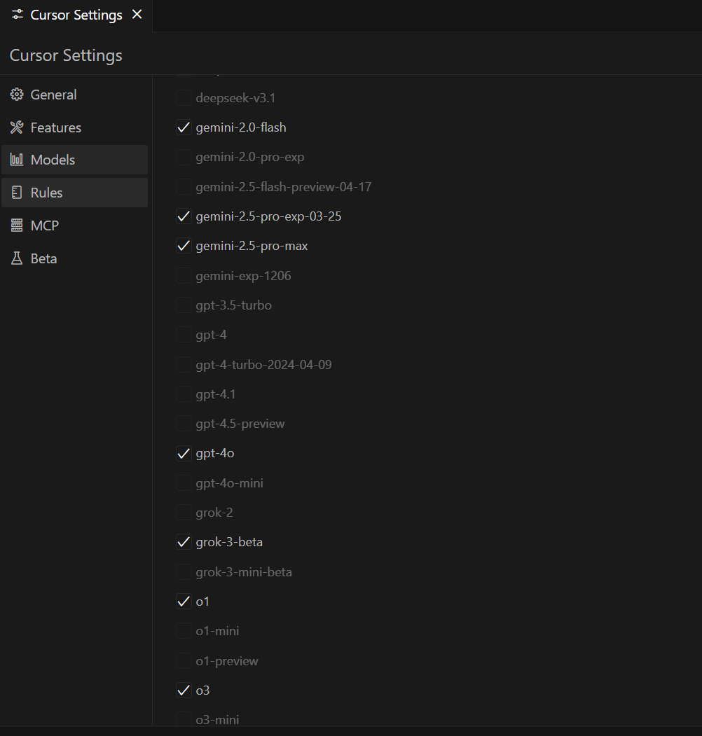Image resolution: width=702 pixels, height=736 pixels.
Task: Click the Cursor Settings tab title
Action: pyautogui.click(x=76, y=15)
